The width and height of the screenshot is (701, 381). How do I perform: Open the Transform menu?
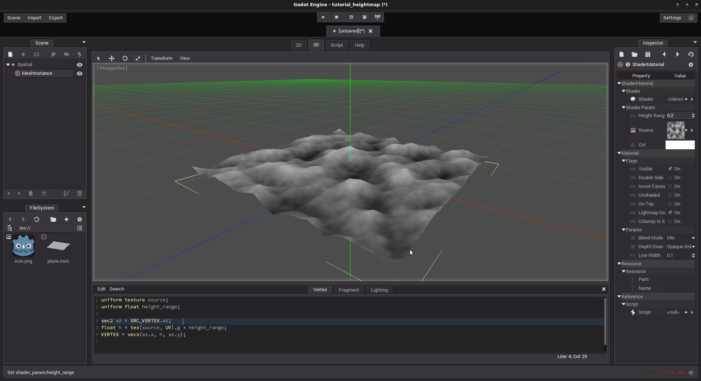[161, 58]
